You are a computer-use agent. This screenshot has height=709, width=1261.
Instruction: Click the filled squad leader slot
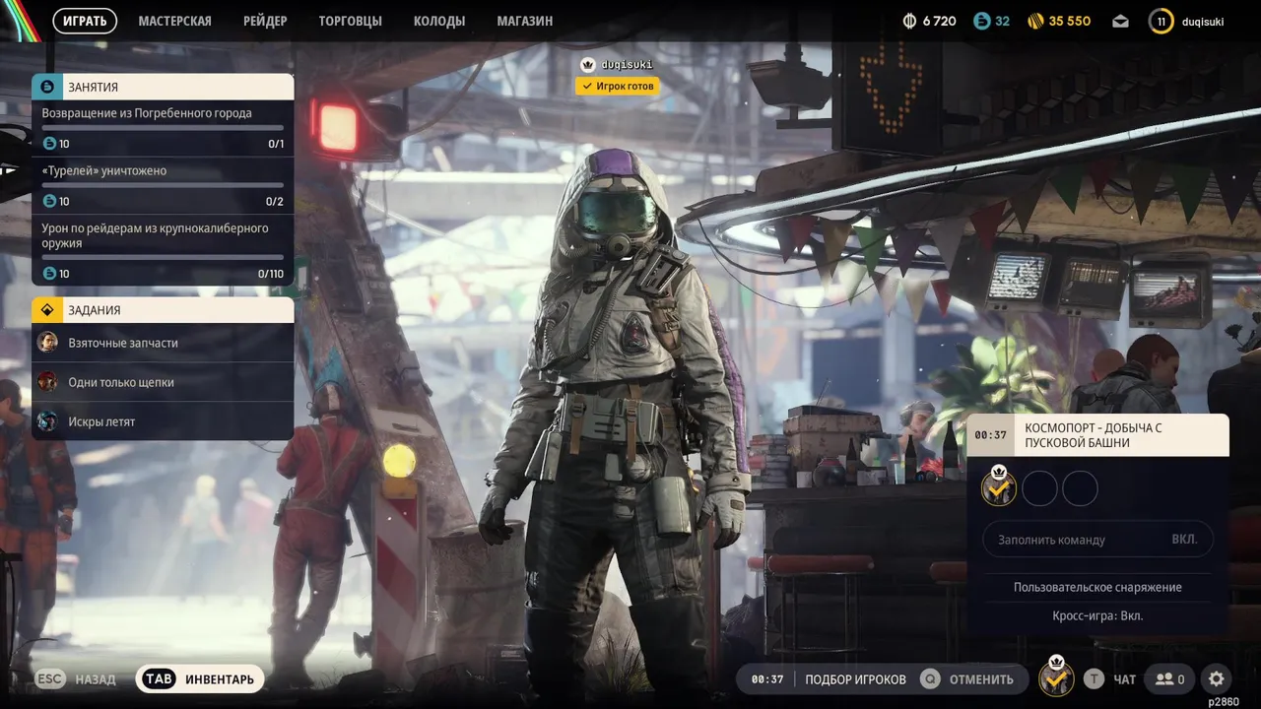[x=999, y=487]
